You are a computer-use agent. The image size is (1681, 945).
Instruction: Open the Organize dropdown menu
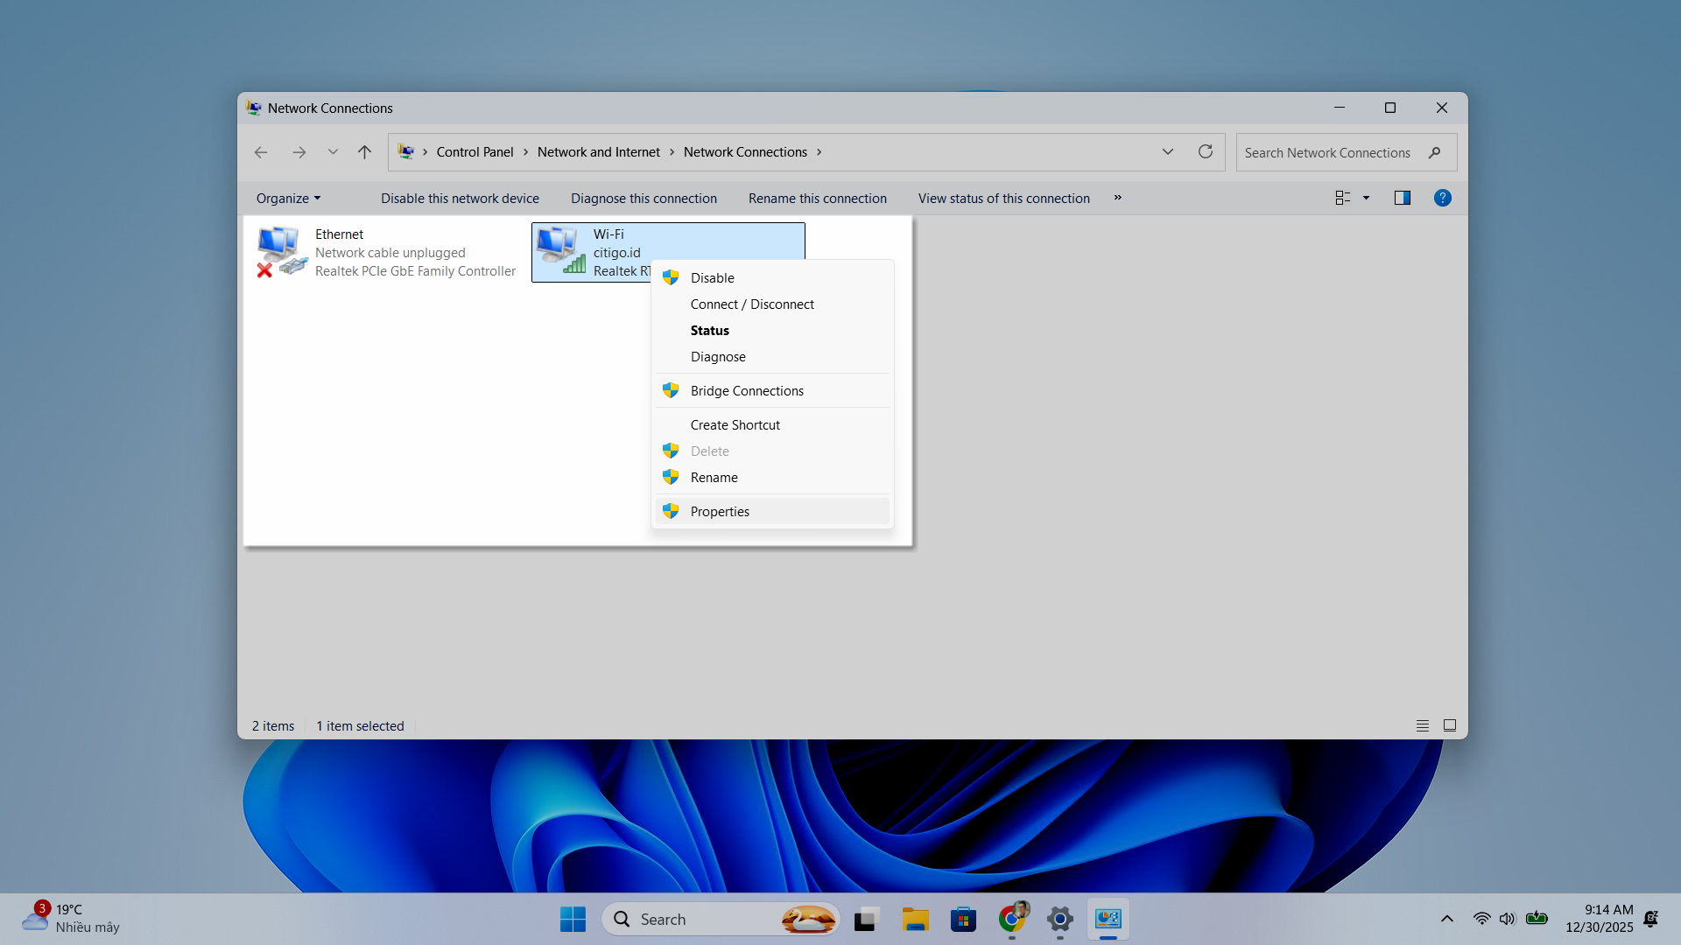click(x=288, y=199)
